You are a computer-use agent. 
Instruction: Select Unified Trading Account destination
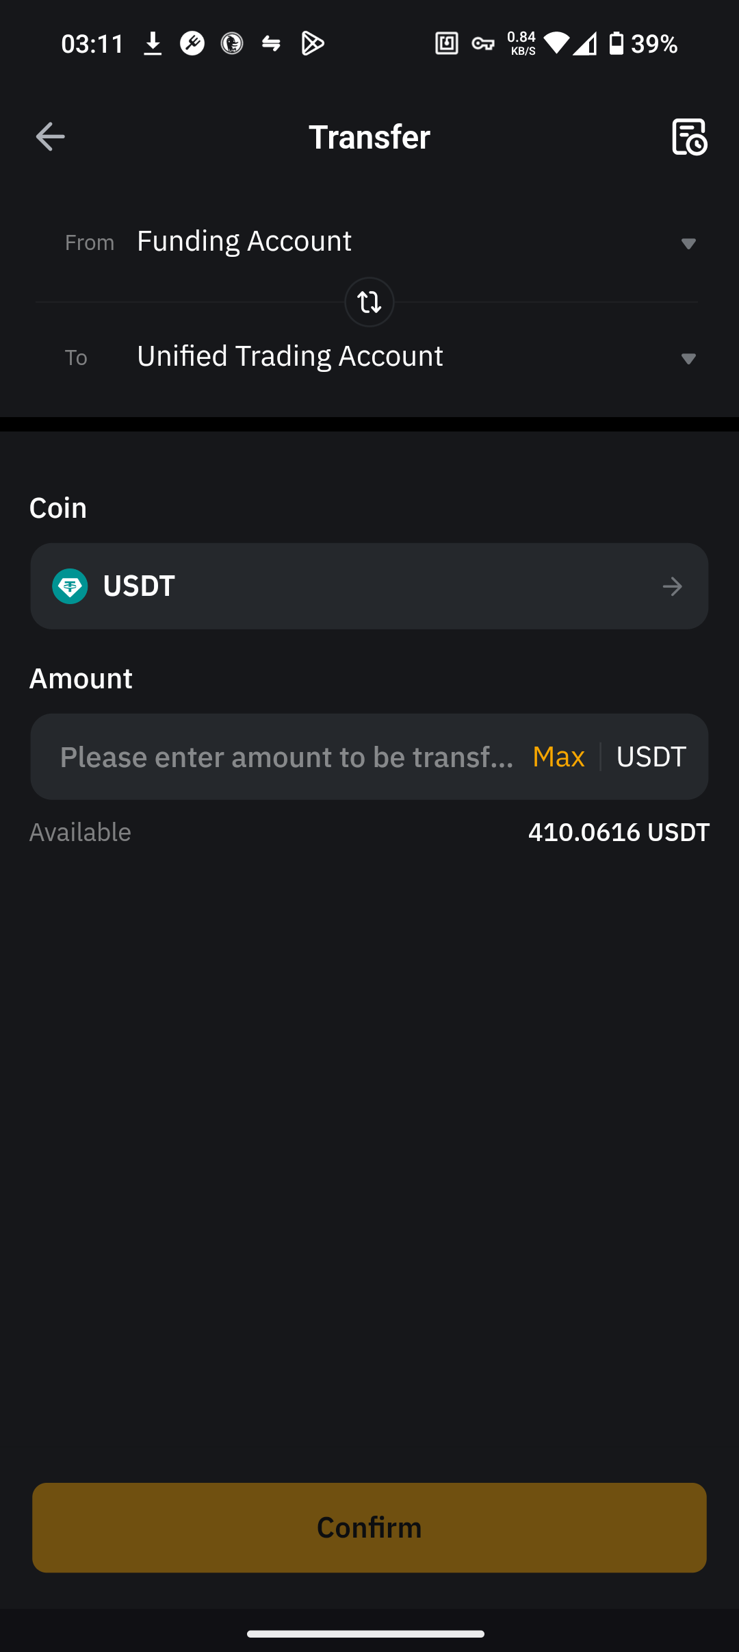click(290, 357)
